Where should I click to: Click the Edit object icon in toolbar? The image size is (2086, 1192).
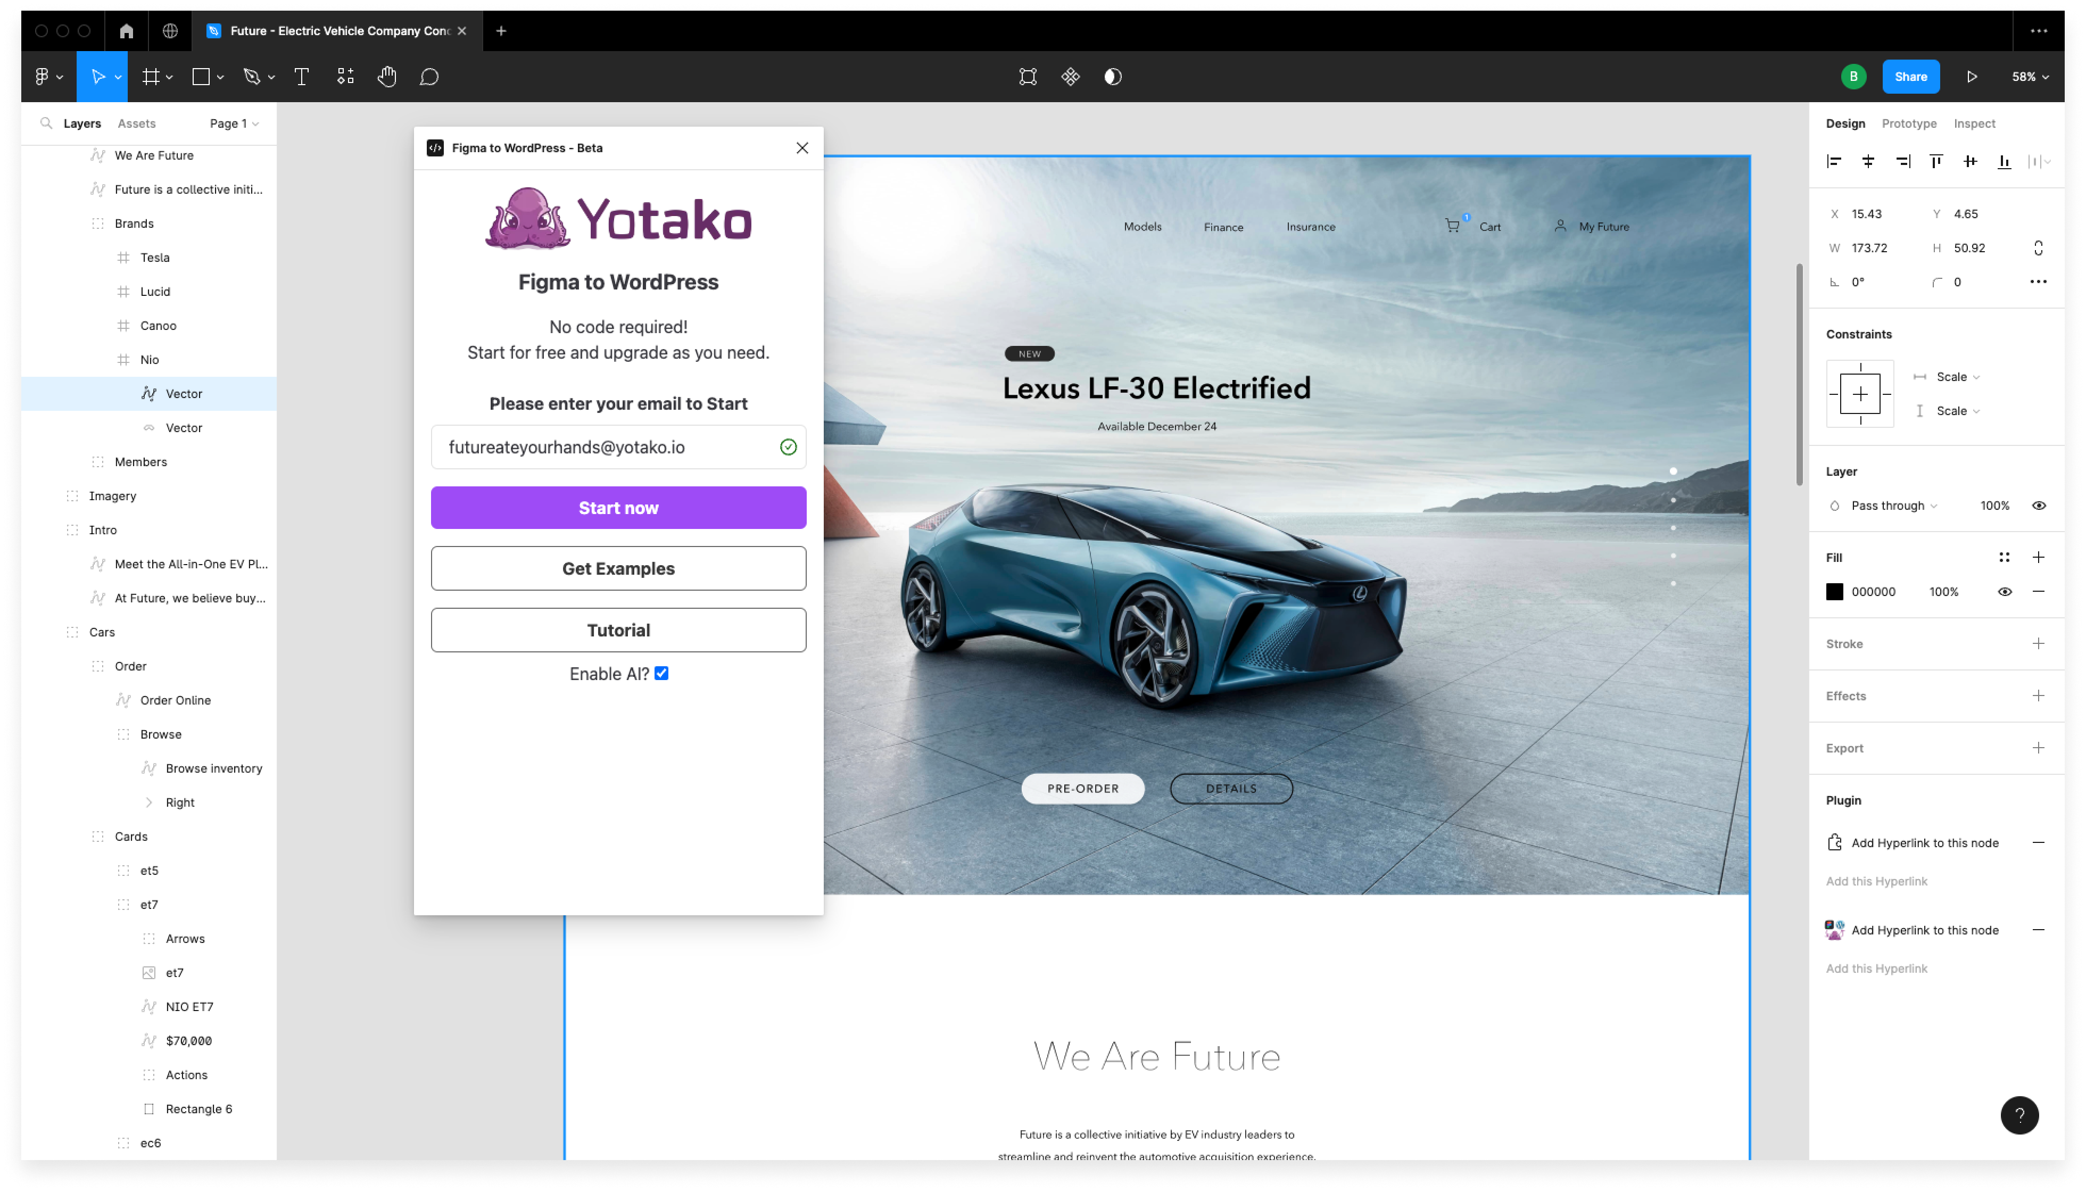pyautogui.click(x=1028, y=77)
